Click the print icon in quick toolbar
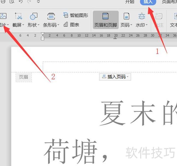 (3, 1)
